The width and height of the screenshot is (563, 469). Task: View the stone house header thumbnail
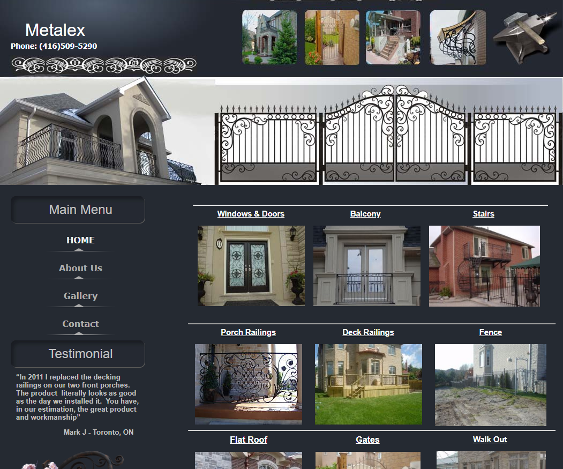click(269, 38)
